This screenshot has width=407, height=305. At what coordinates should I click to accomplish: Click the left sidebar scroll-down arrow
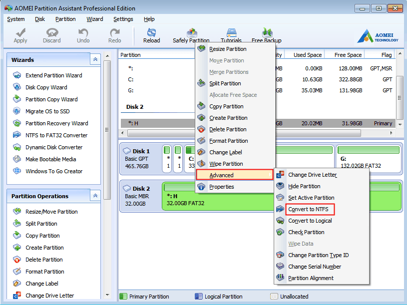click(107, 295)
